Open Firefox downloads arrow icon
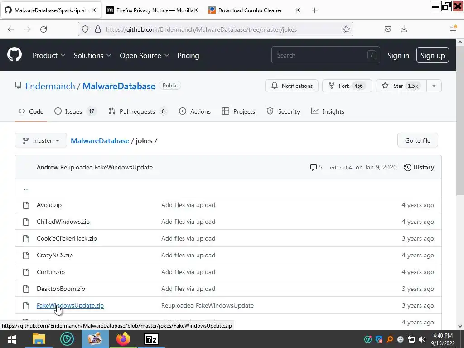Viewport: 464px width, 348px height. [404, 29]
